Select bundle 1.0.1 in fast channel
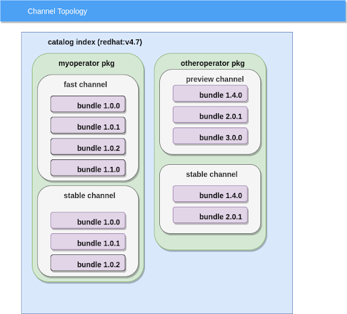The image size is (347, 314). [88, 125]
